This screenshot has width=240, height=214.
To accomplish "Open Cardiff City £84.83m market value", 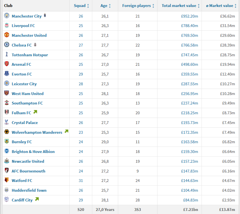I will click(191, 200).
